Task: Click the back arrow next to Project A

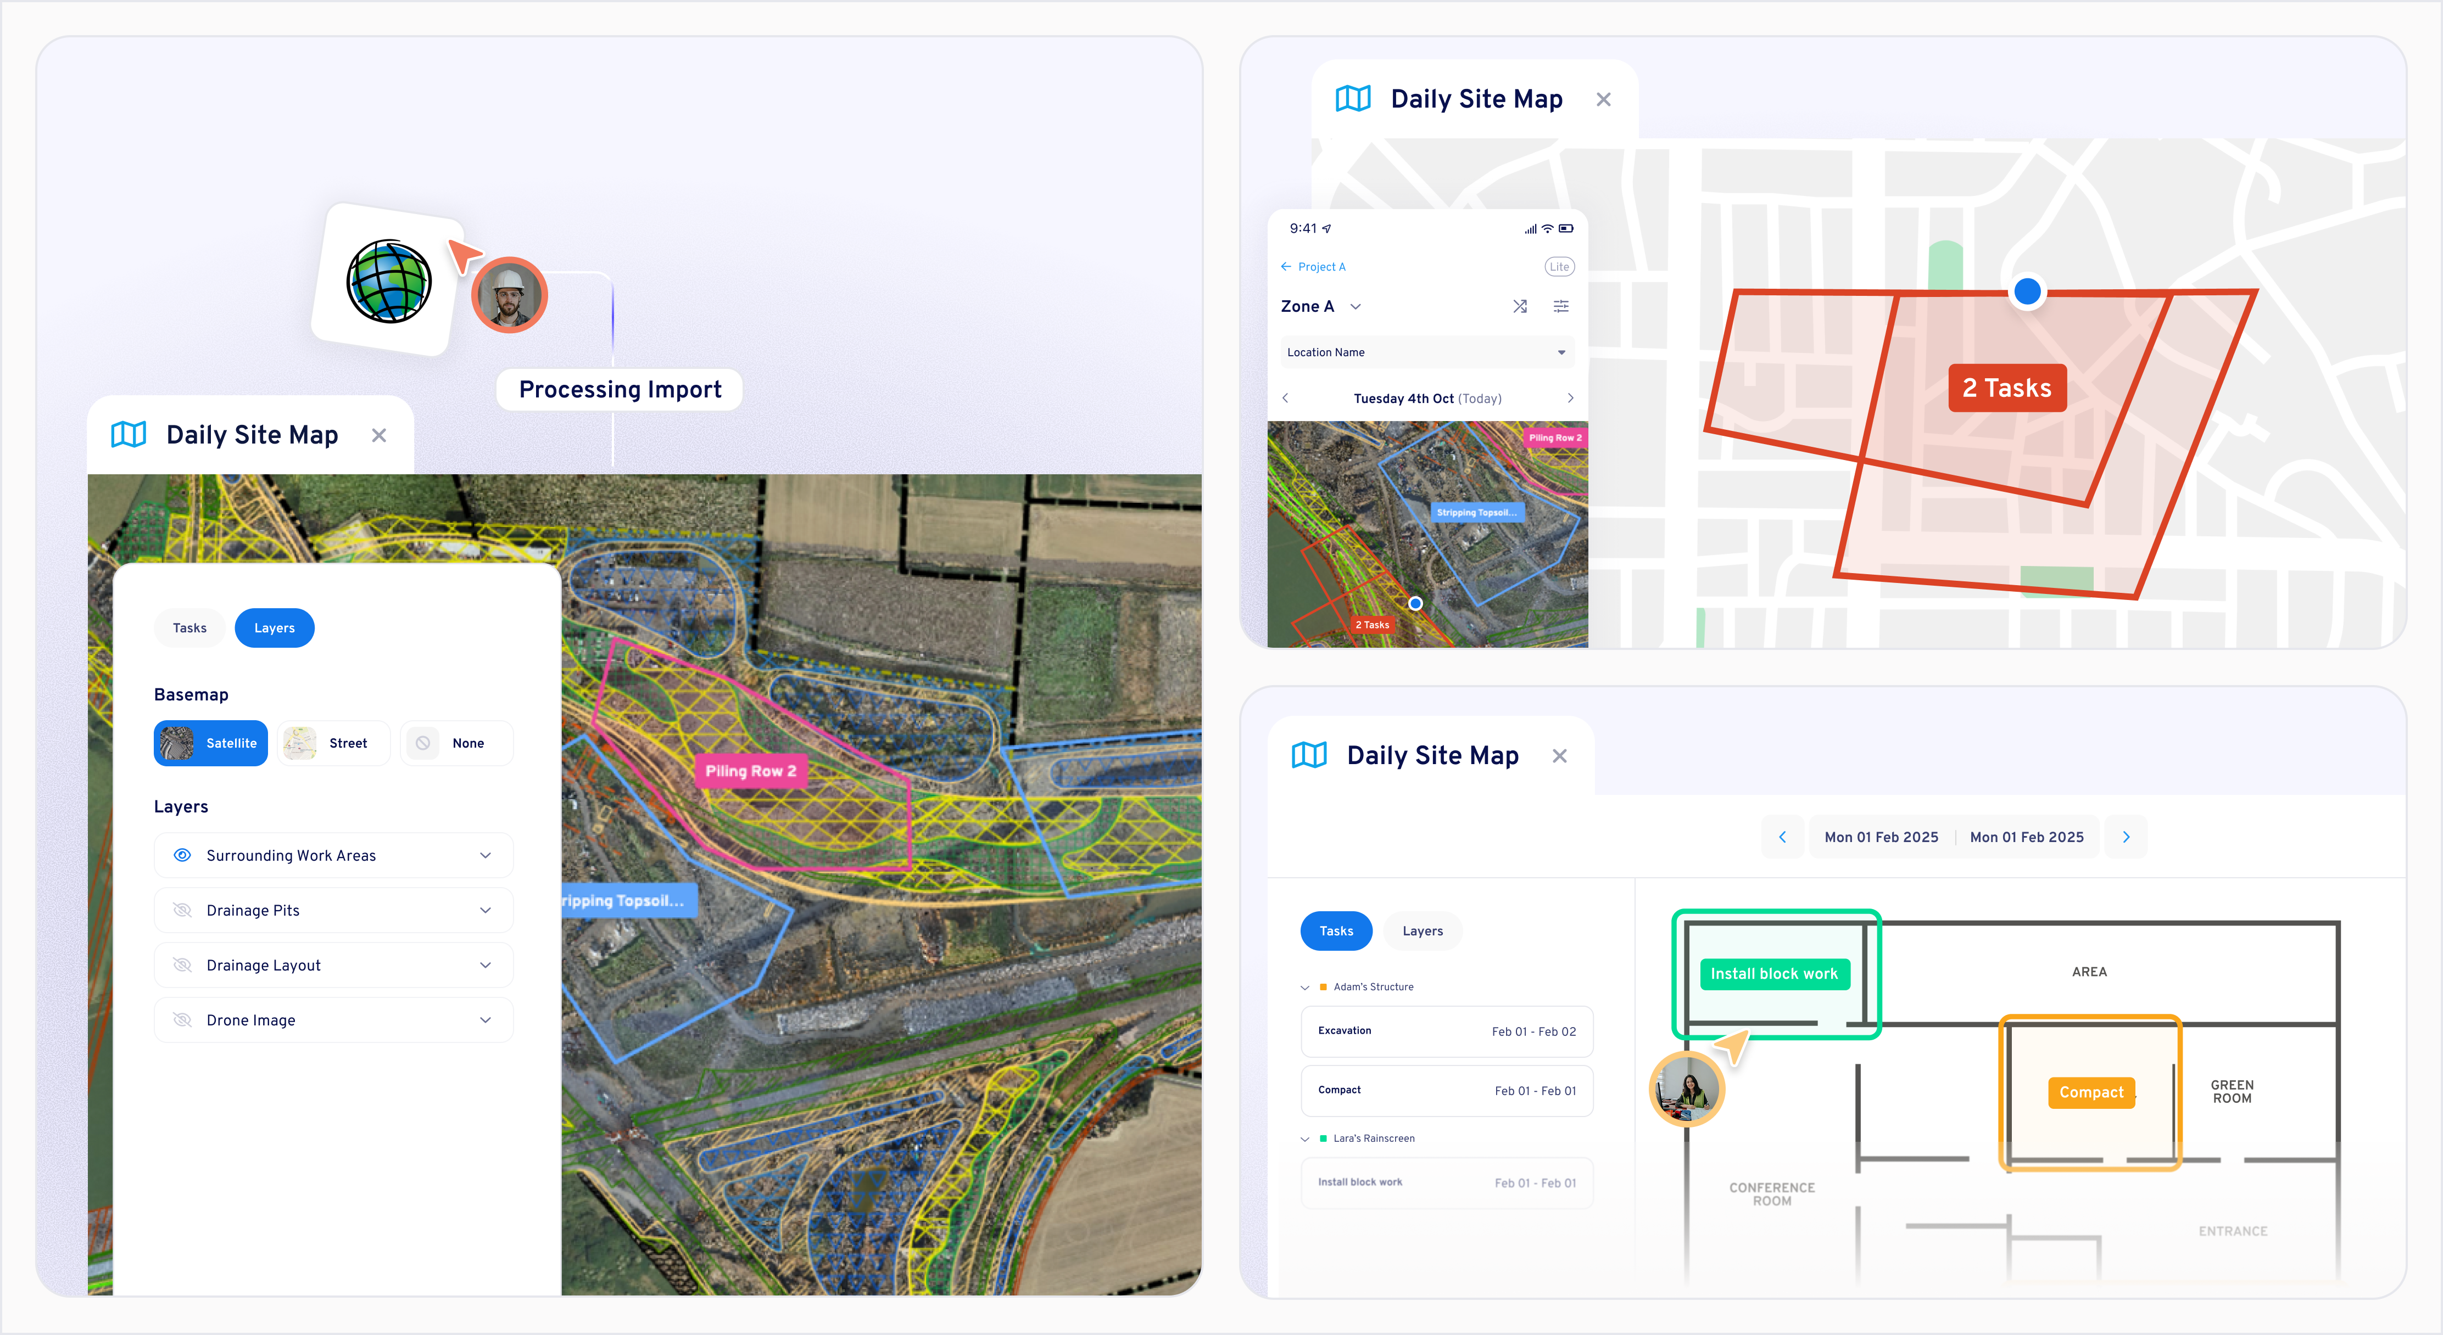Action: [x=1286, y=266]
